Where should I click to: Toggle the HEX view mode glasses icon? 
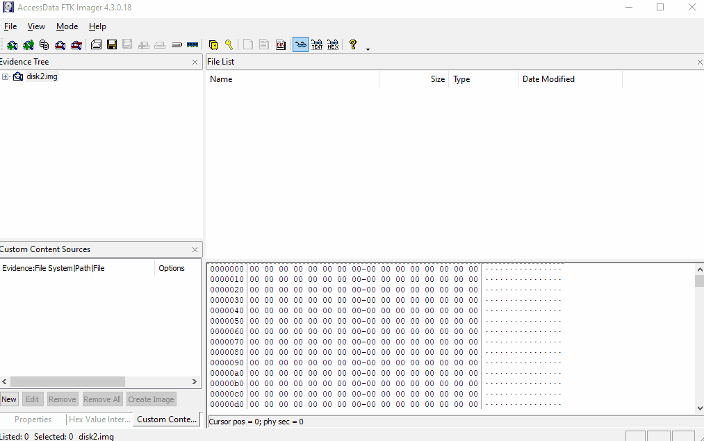click(x=333, y=44)
